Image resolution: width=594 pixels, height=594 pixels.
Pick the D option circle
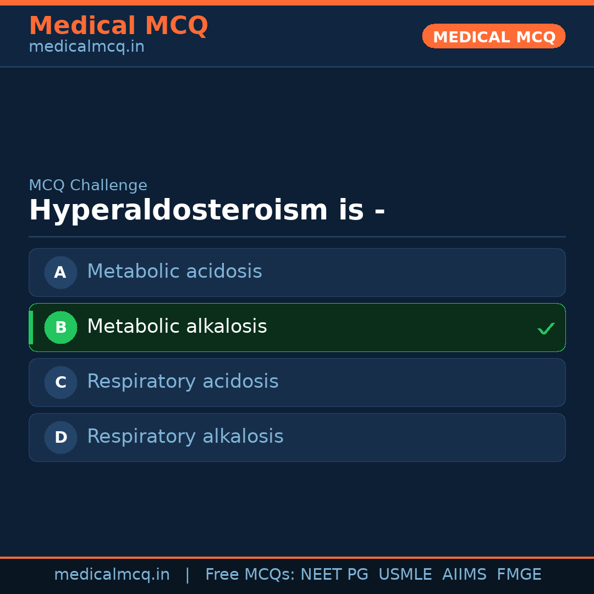pos(61,437)
